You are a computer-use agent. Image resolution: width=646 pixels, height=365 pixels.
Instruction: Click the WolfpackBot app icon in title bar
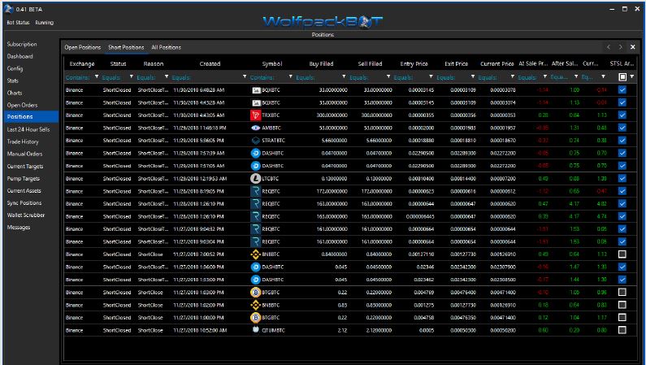[x=8, y=9]
